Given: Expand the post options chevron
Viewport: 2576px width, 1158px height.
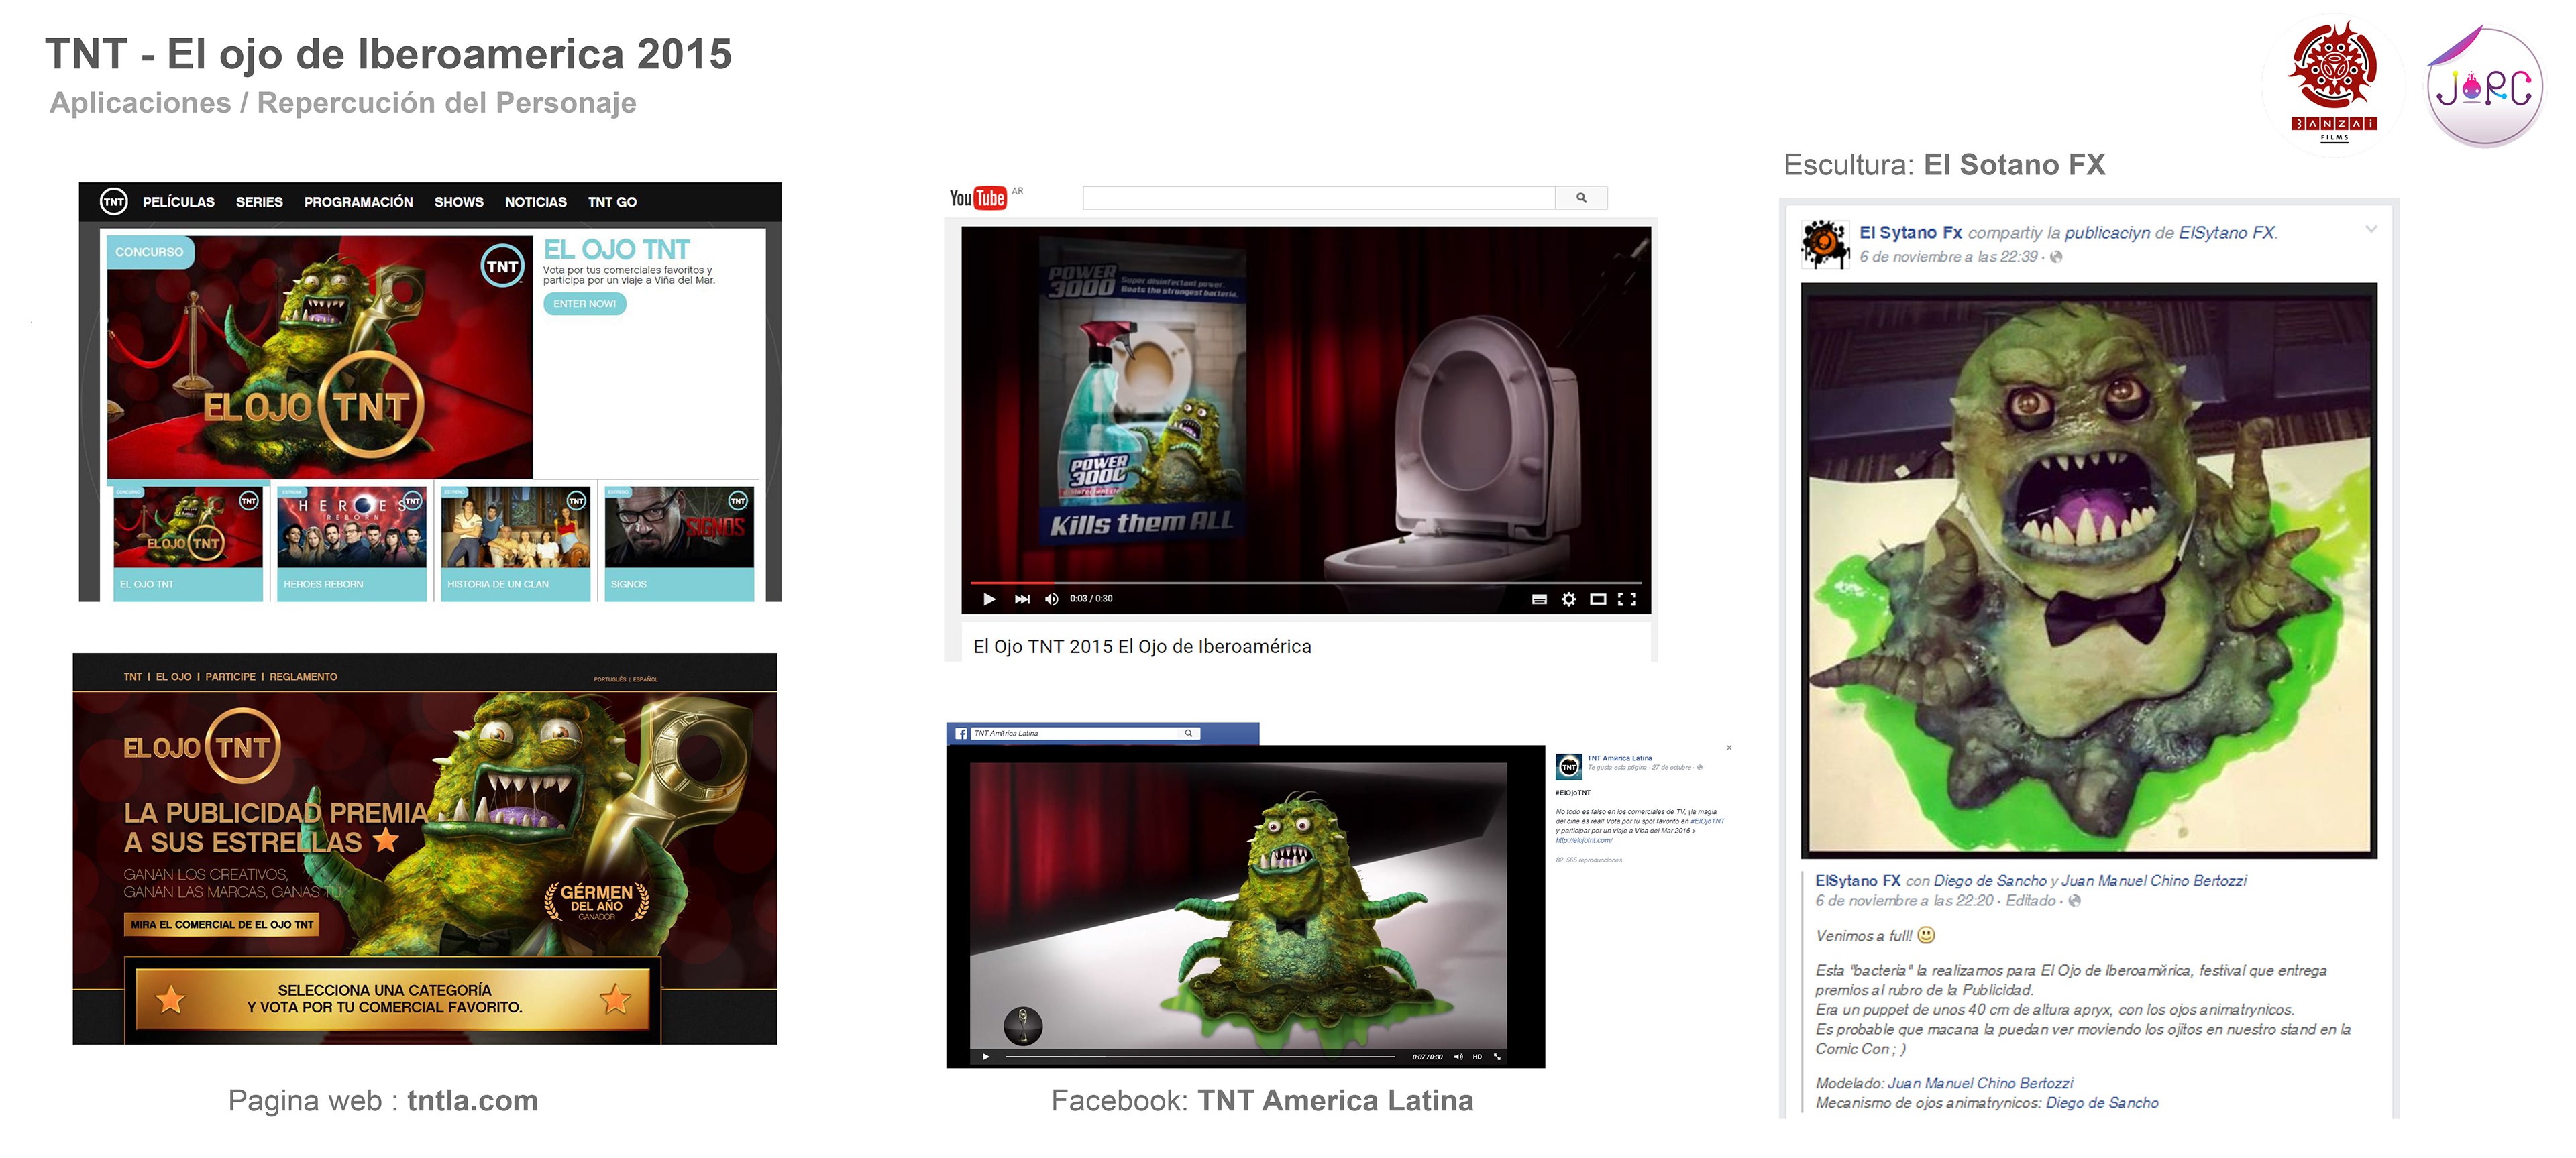Looking at the screenshot, I should (2371, 230).
